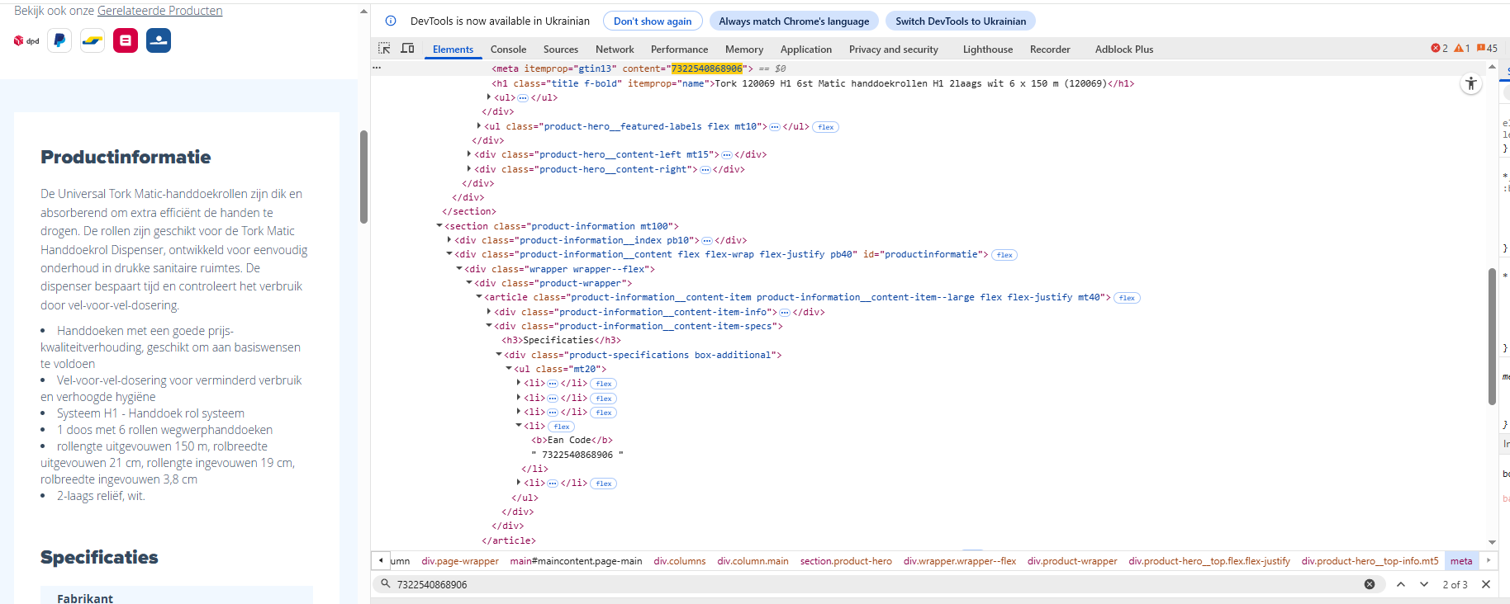1510x604 pixels.
Task: Toggle flex badge on product-hero__featured-labels ul
Action: click(x=826, y=127)
